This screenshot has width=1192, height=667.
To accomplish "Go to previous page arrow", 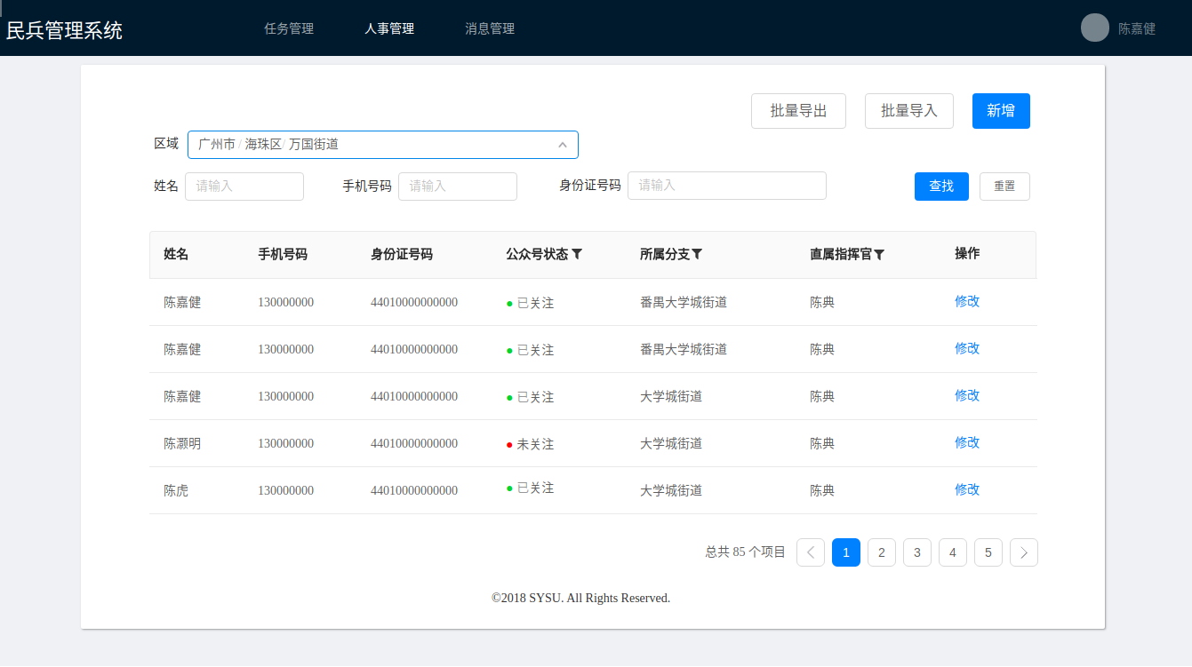I will (811, 552).
